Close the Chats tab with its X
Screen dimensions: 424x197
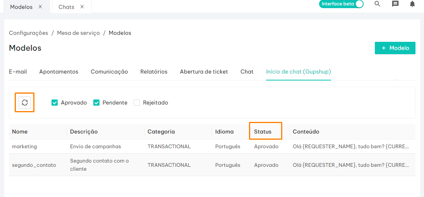(82, 7)
